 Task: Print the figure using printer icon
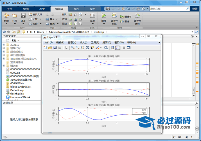(x=60, y=48)
